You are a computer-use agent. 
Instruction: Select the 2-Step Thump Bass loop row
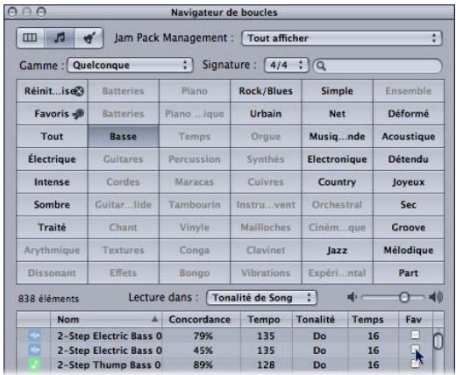(x=224, y=364)
